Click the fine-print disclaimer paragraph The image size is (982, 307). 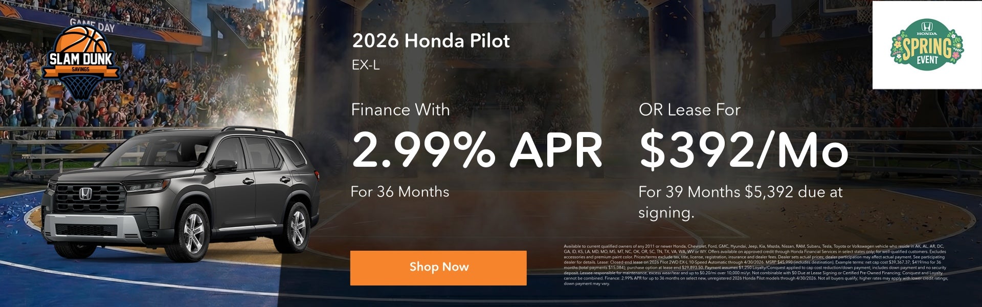pyautogui.click(x=755, y=265)
